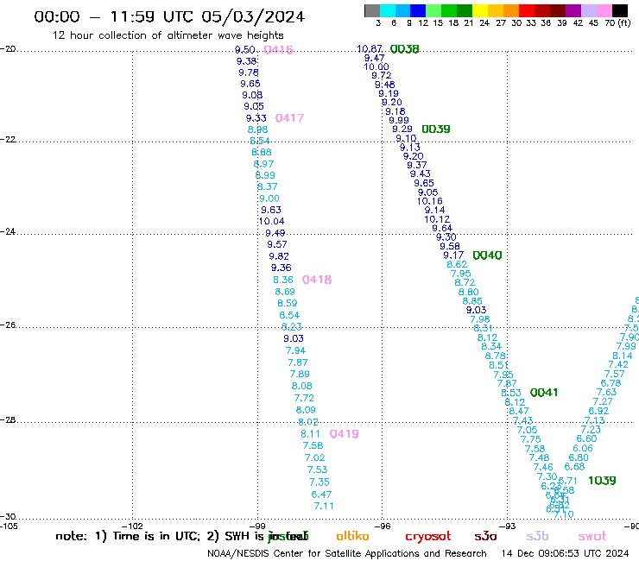Image resolution: width=639 pixels, height=561 pixels.
Task: Click the pink 70 ft legend swatch
Action: click(x=604, y=10)
